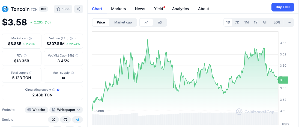The width and height of the screenshot is (299, 127).
Task: Click the $3.58 price heading
Action: click(x=14, y=22)
